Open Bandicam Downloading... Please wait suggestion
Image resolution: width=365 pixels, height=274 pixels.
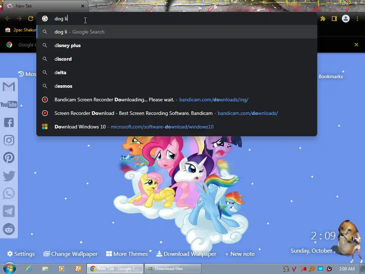(x=177, y=100)
